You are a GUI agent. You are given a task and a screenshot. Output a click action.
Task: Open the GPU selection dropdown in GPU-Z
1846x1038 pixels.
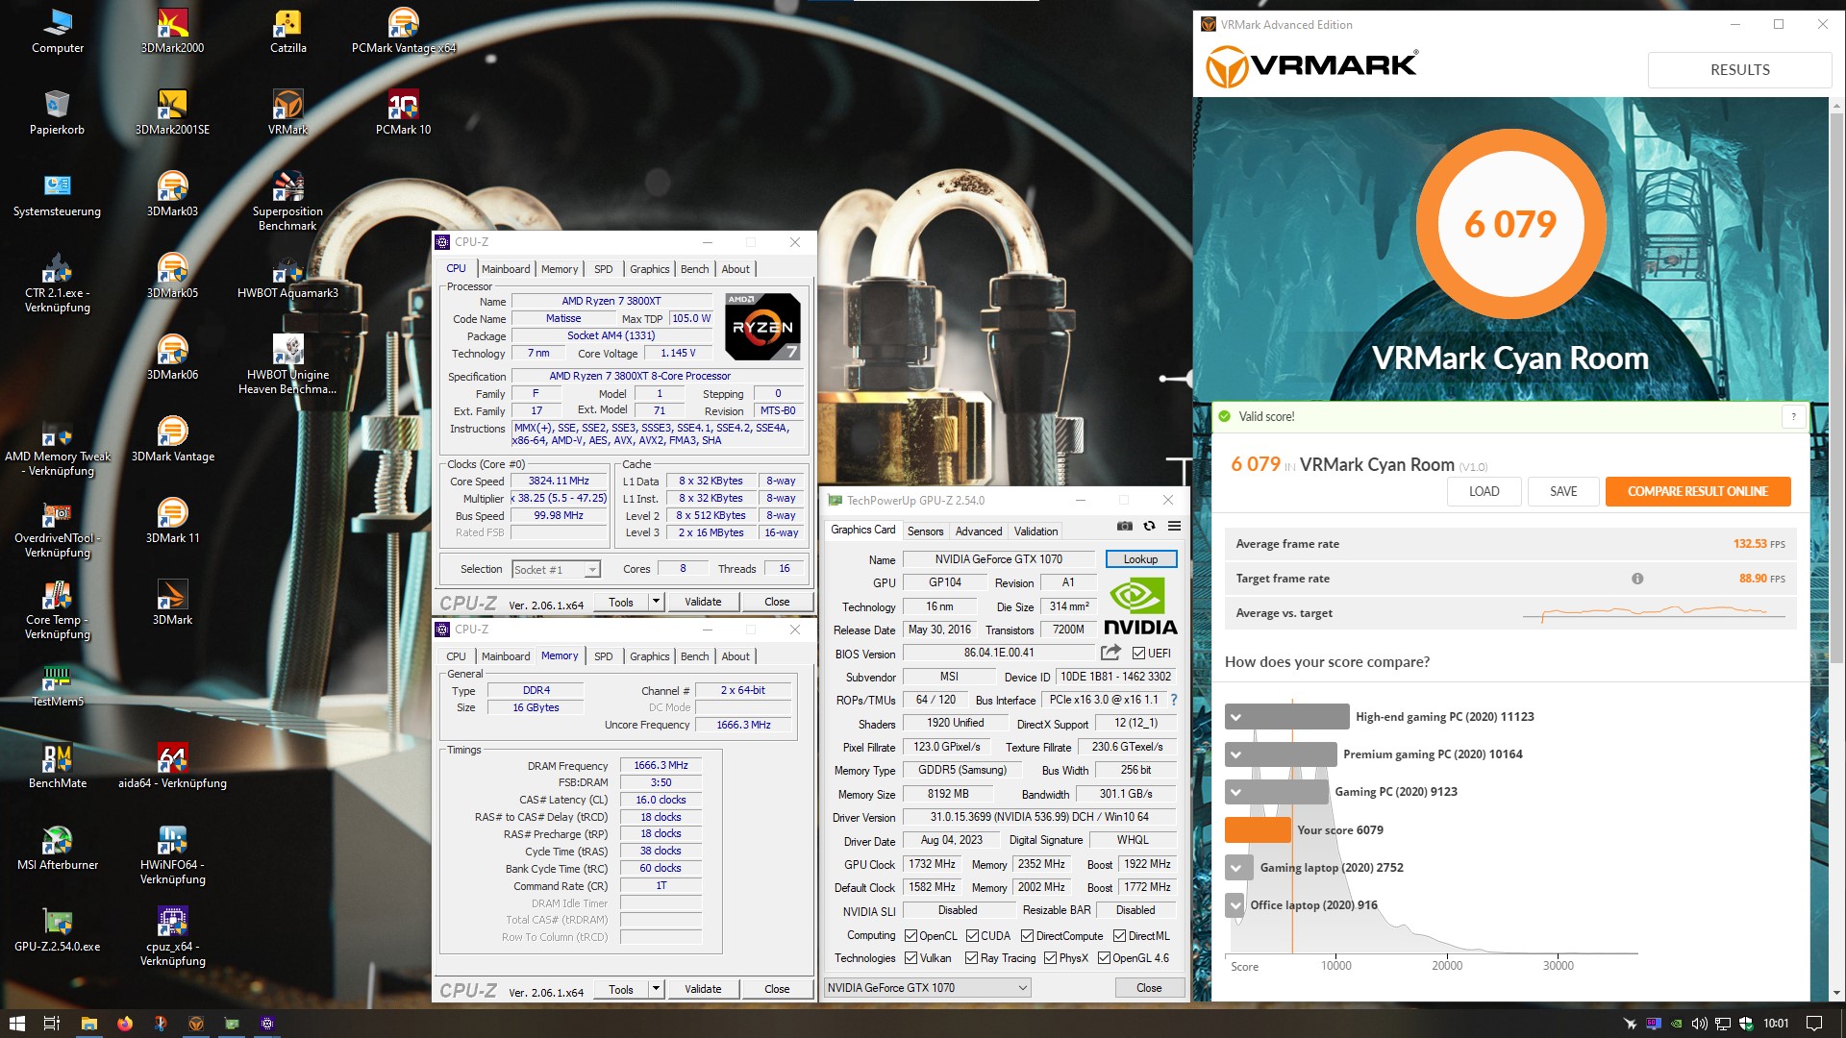[x=928, y=987]
